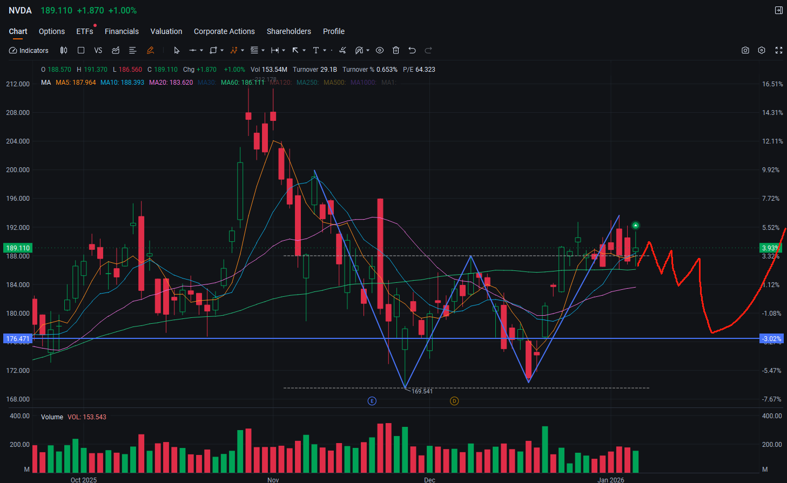This screenshot has height=483, width=787.
Task: Expand the line tool dropdown arrow
Action: (201, 50)
